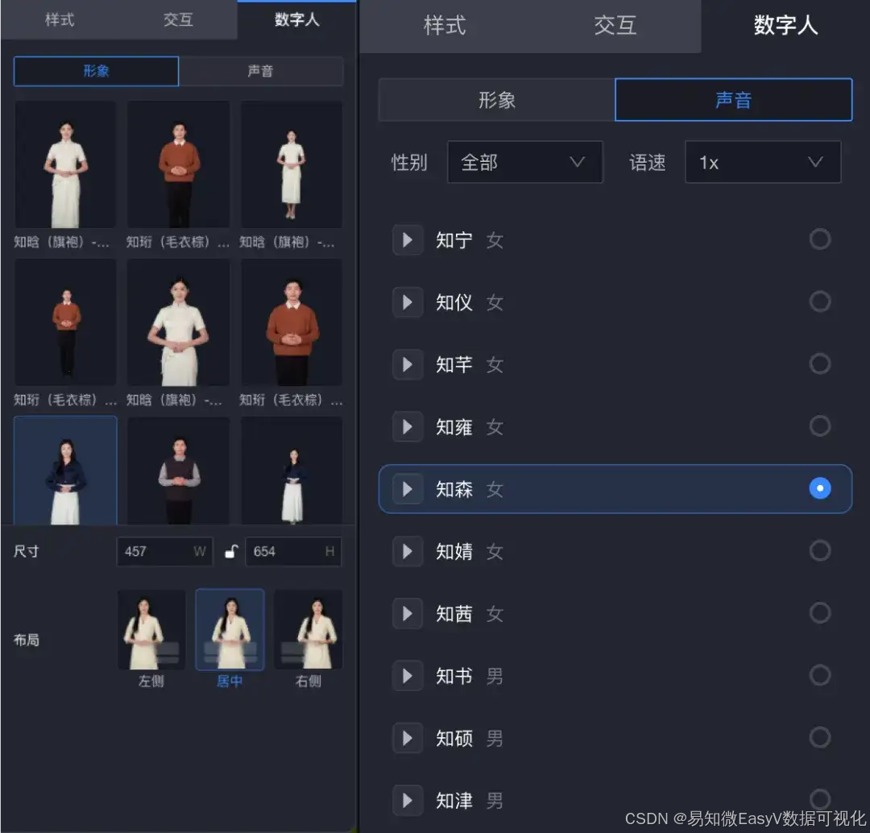The width and height of the screenshot is (870, 833).
Task: Switch to 交互 tab in right panel
Action: tap(615, 26)
